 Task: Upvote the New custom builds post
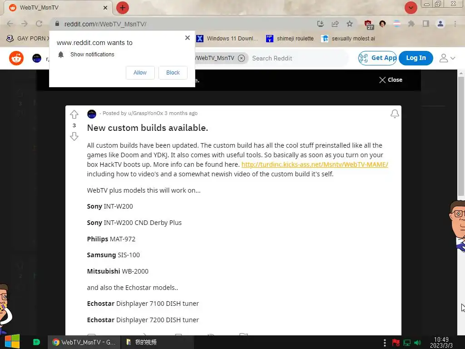pos(74,114)
